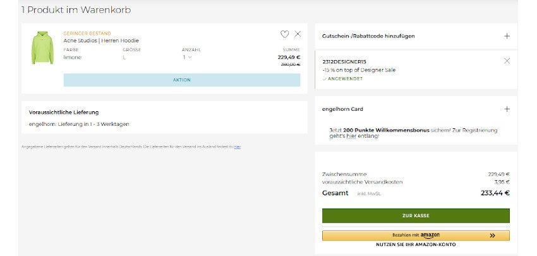Open the lime hoodie product thumbnail
The image size is (537, 256).
(x=42, y=47)
